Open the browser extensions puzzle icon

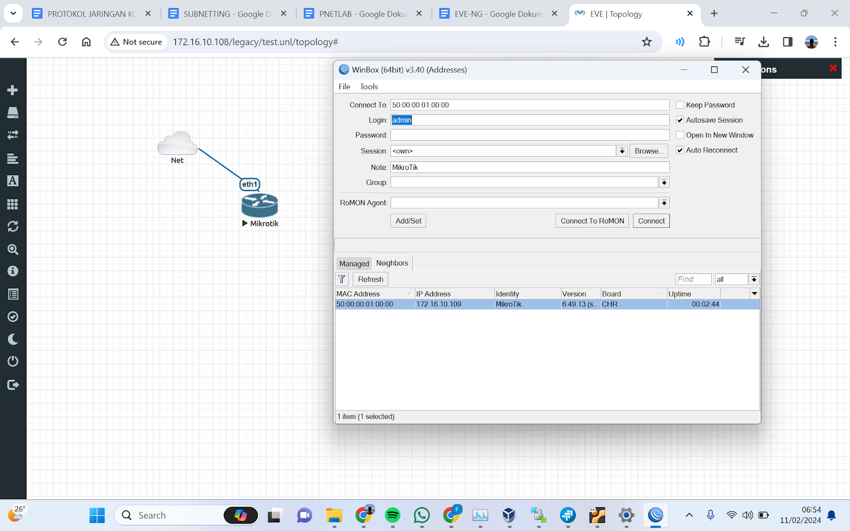tap(704, 41)
